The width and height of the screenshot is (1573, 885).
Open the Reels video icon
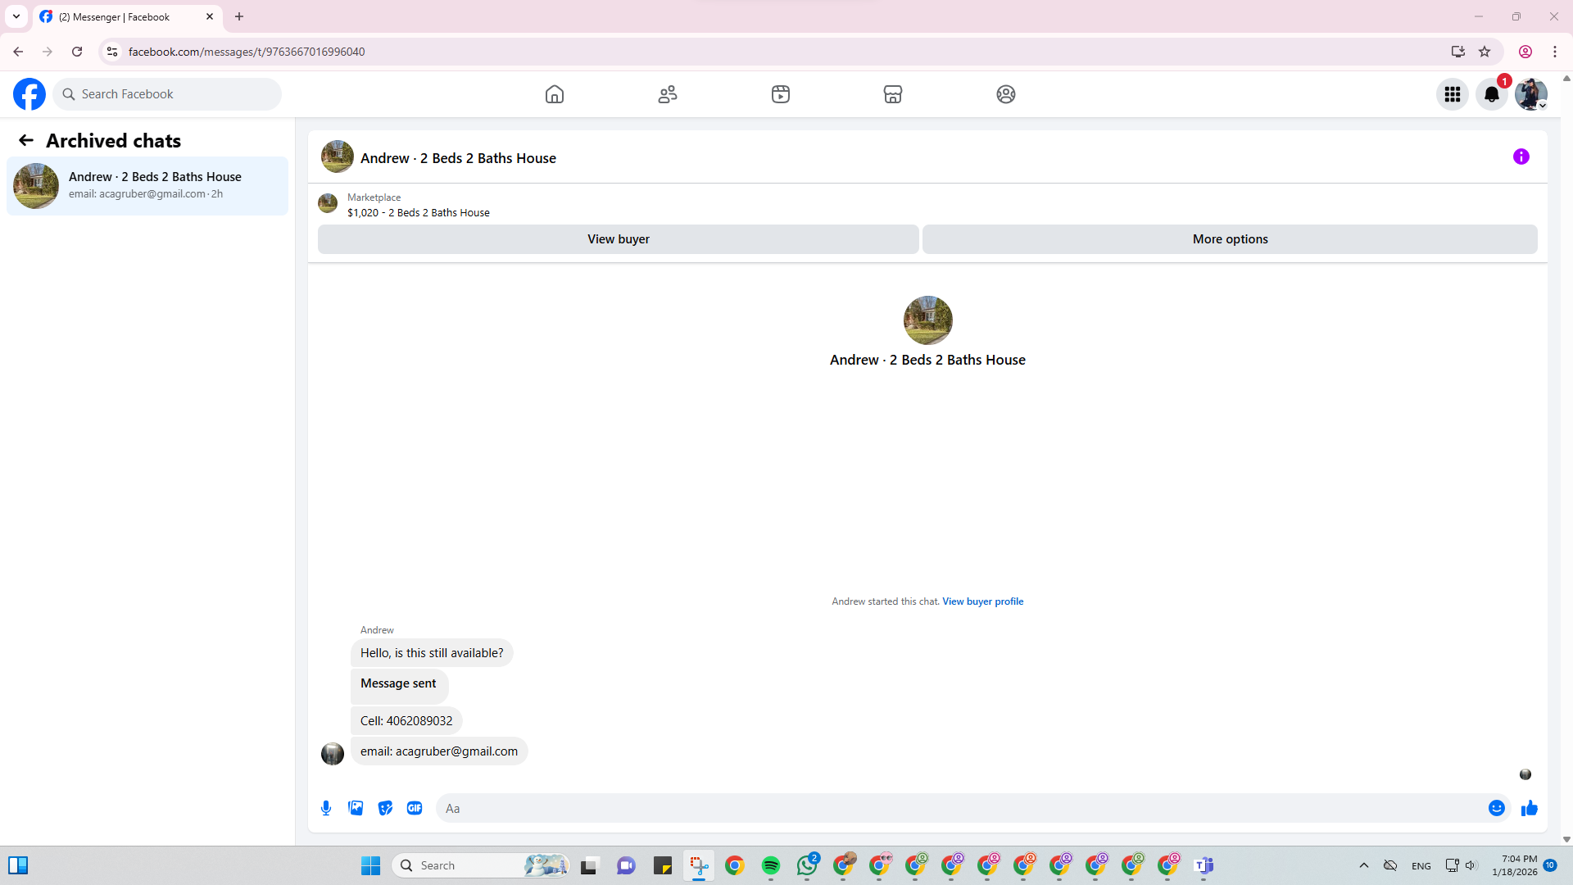781,94
